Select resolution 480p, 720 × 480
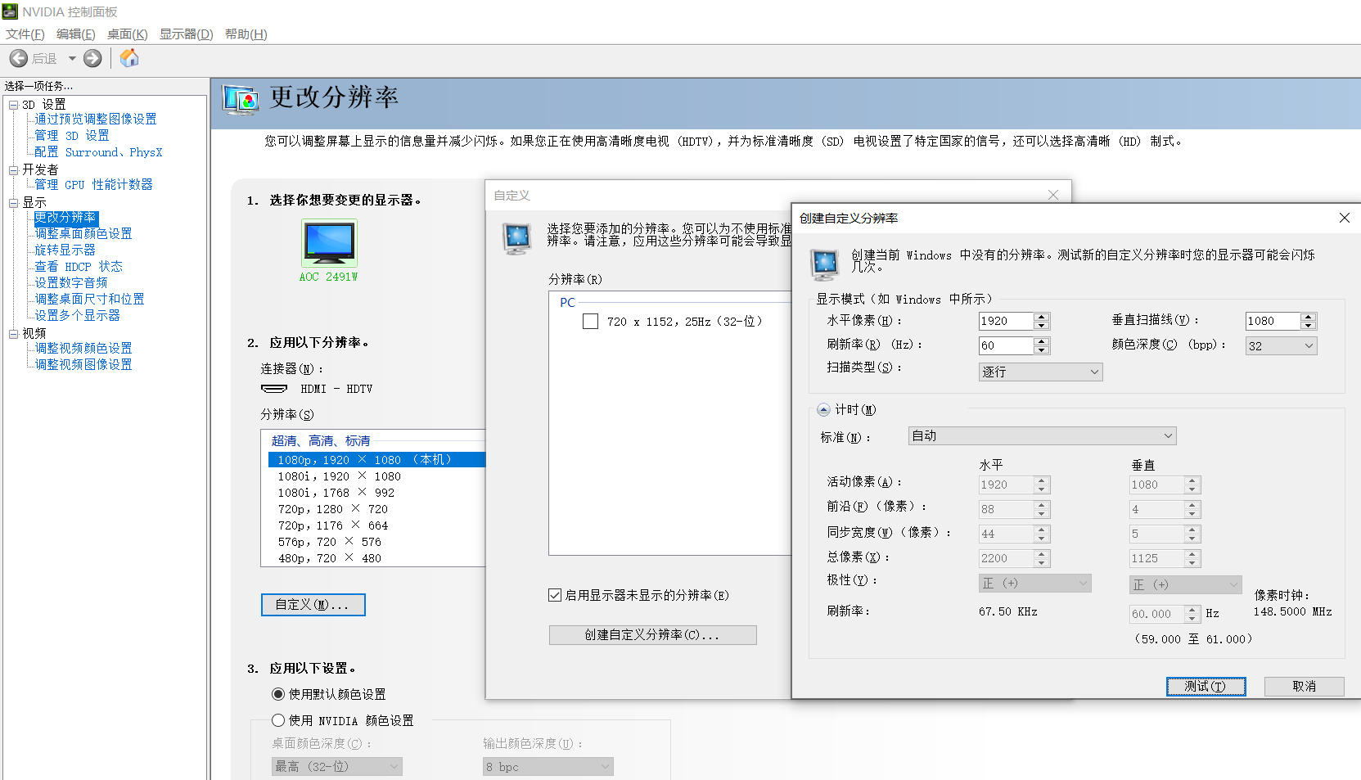1361x780 pixels. tap(376, 558)
